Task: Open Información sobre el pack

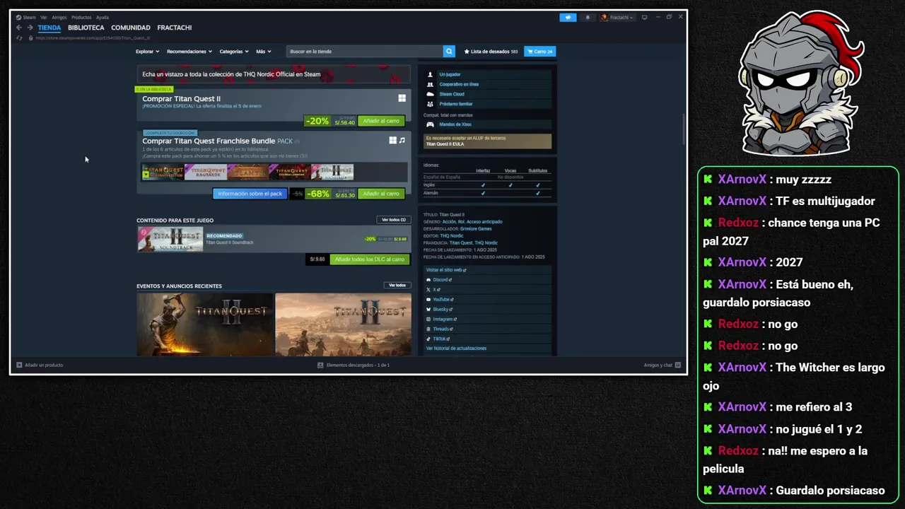Action: click(x=250, y=193)
